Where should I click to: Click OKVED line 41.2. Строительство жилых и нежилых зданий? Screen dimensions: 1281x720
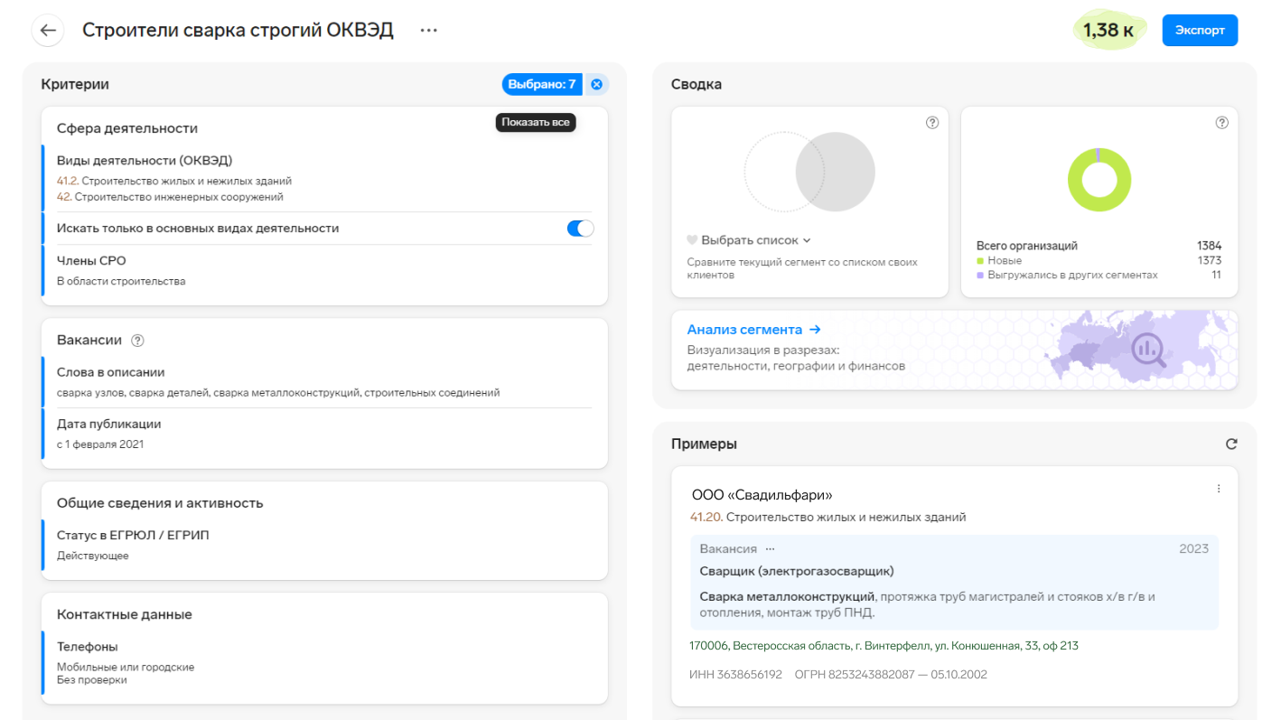(x=174, y=181)
